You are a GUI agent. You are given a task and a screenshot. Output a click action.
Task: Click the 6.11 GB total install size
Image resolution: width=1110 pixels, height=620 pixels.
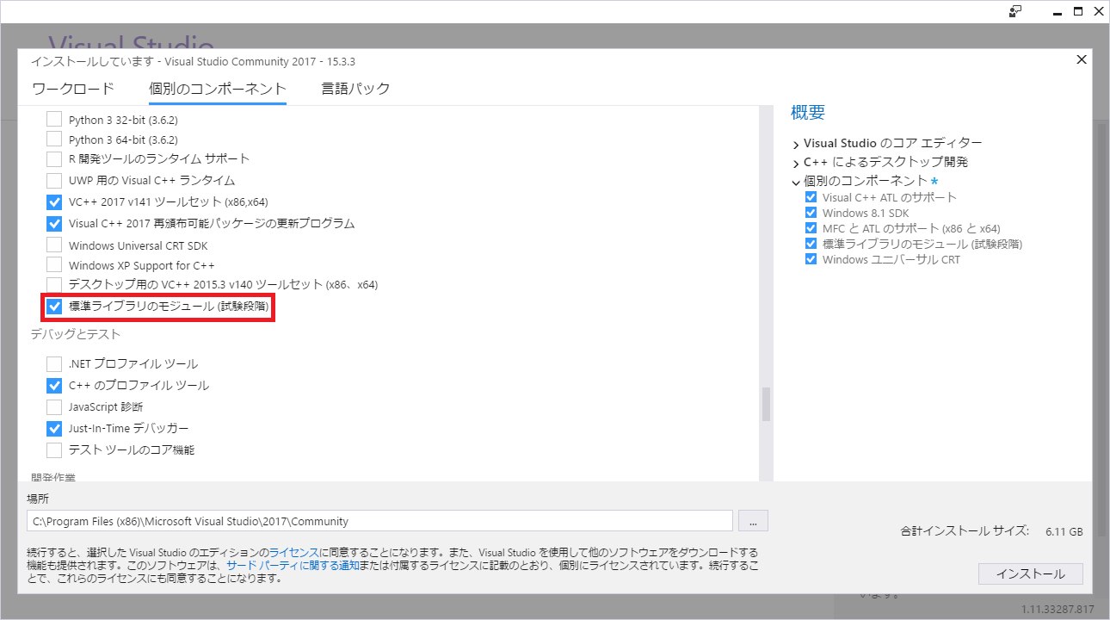pos(1064,531)
